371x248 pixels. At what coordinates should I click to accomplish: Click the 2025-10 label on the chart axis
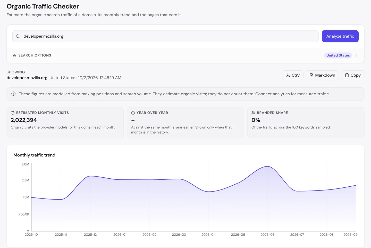31,235
